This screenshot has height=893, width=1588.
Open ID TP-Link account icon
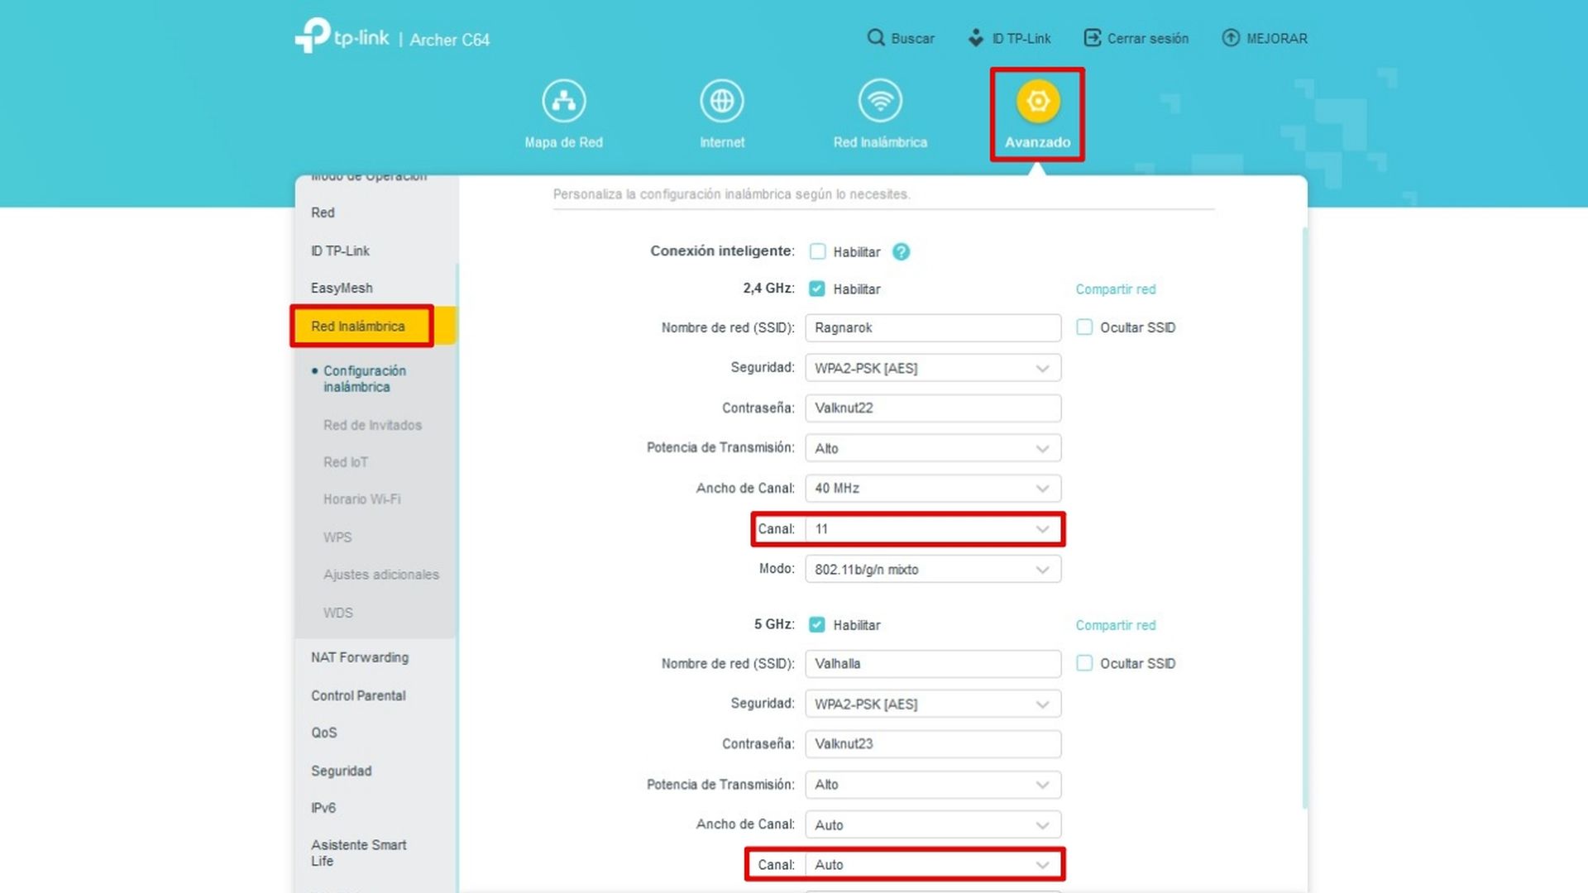click(x=976, y=38)
